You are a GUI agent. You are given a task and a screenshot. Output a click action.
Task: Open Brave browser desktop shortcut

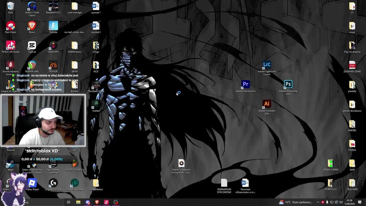[32, 27]
